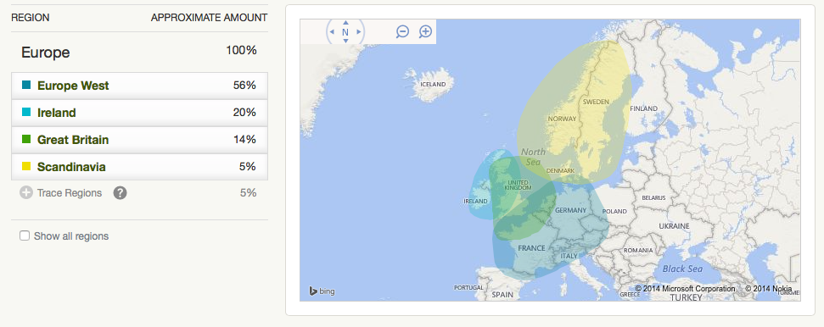Screen dimensions: 824x327
Task: Open the Scandinavia region details
Action: (x=140, y=167)
